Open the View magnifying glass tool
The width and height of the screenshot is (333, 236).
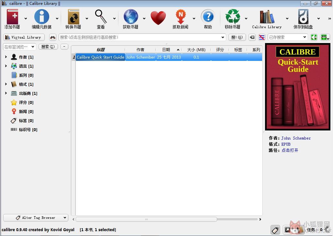point(101,17)
